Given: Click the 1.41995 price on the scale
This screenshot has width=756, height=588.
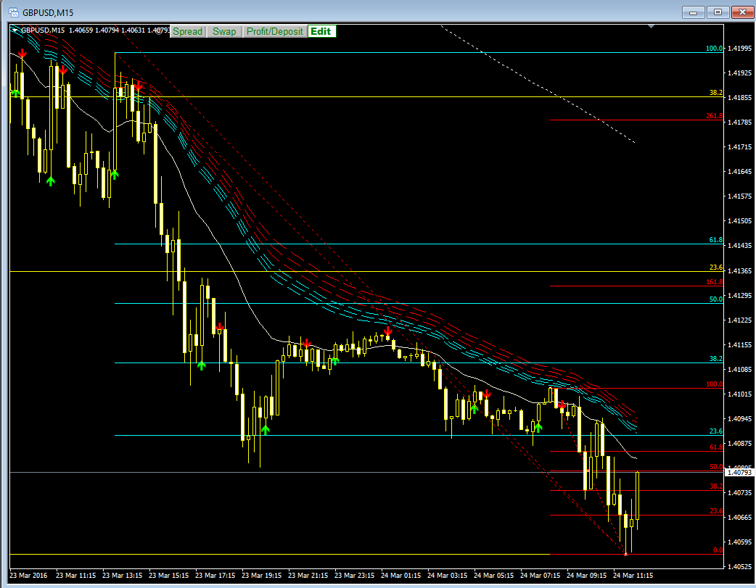Looking at the screenshot, I should click(739, 48).
